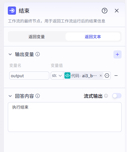Image resolution: width=127 pixels, height=152 pixels.
Task: Open the str. type dropdown
Action: pyautogui.click(x=57, y=76)
